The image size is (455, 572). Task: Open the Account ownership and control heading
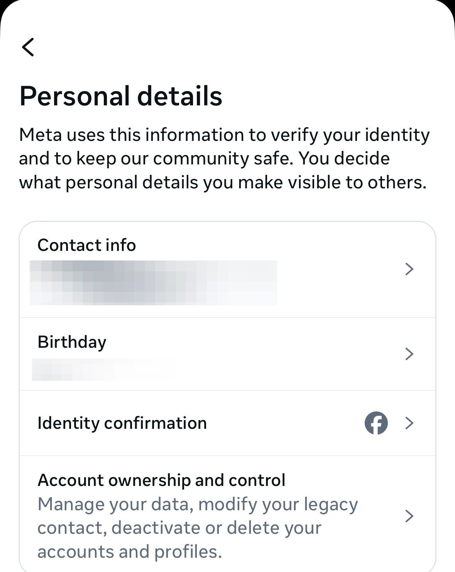pyautogui.click(x=161, y=481)
